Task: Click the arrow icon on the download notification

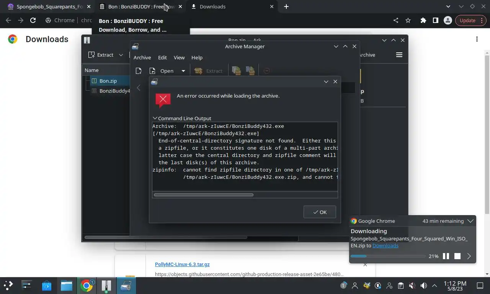Action: [469, 256]
